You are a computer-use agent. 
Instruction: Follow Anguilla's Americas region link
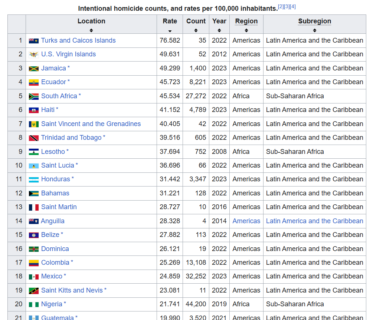click(x=246, y=221)
